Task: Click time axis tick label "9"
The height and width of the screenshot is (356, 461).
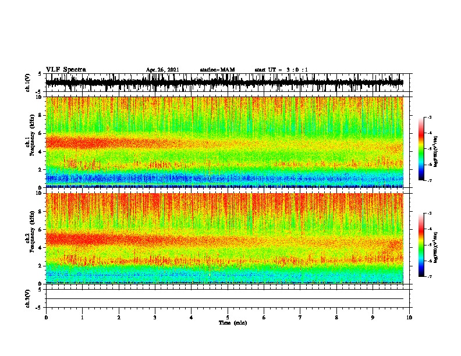Action: [x=373, y=318]
